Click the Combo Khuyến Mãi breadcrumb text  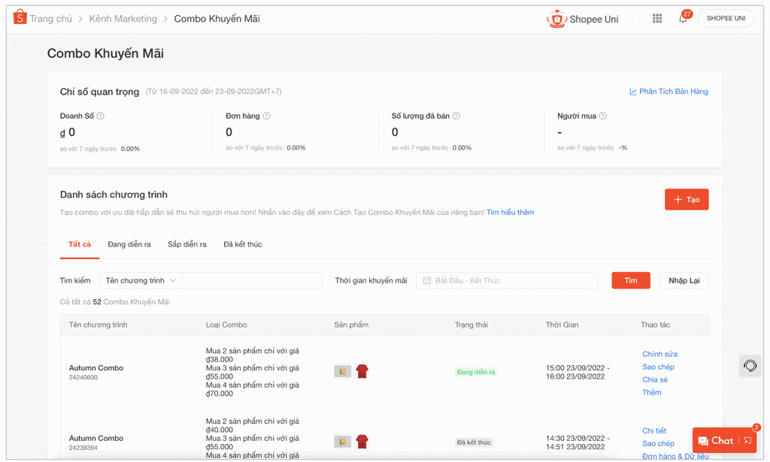click(x=217, y=19)
